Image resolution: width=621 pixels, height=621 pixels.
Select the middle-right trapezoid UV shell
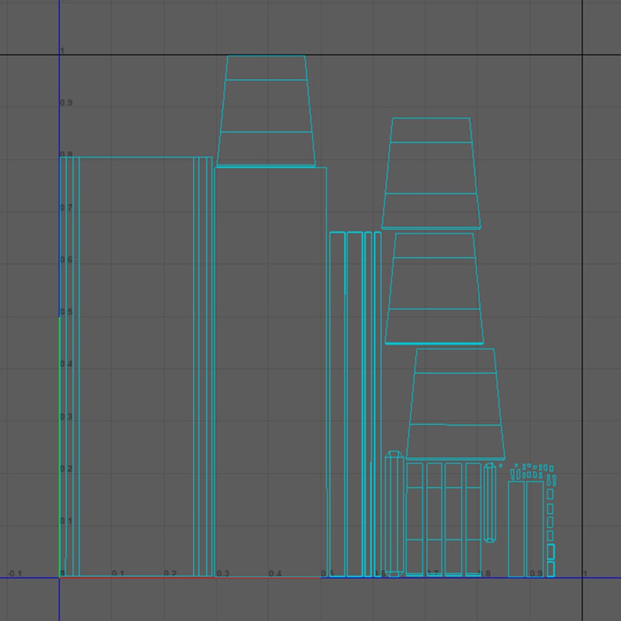click(435, 289)
